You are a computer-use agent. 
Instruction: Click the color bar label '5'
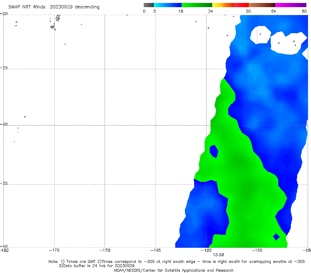[155, 11]
